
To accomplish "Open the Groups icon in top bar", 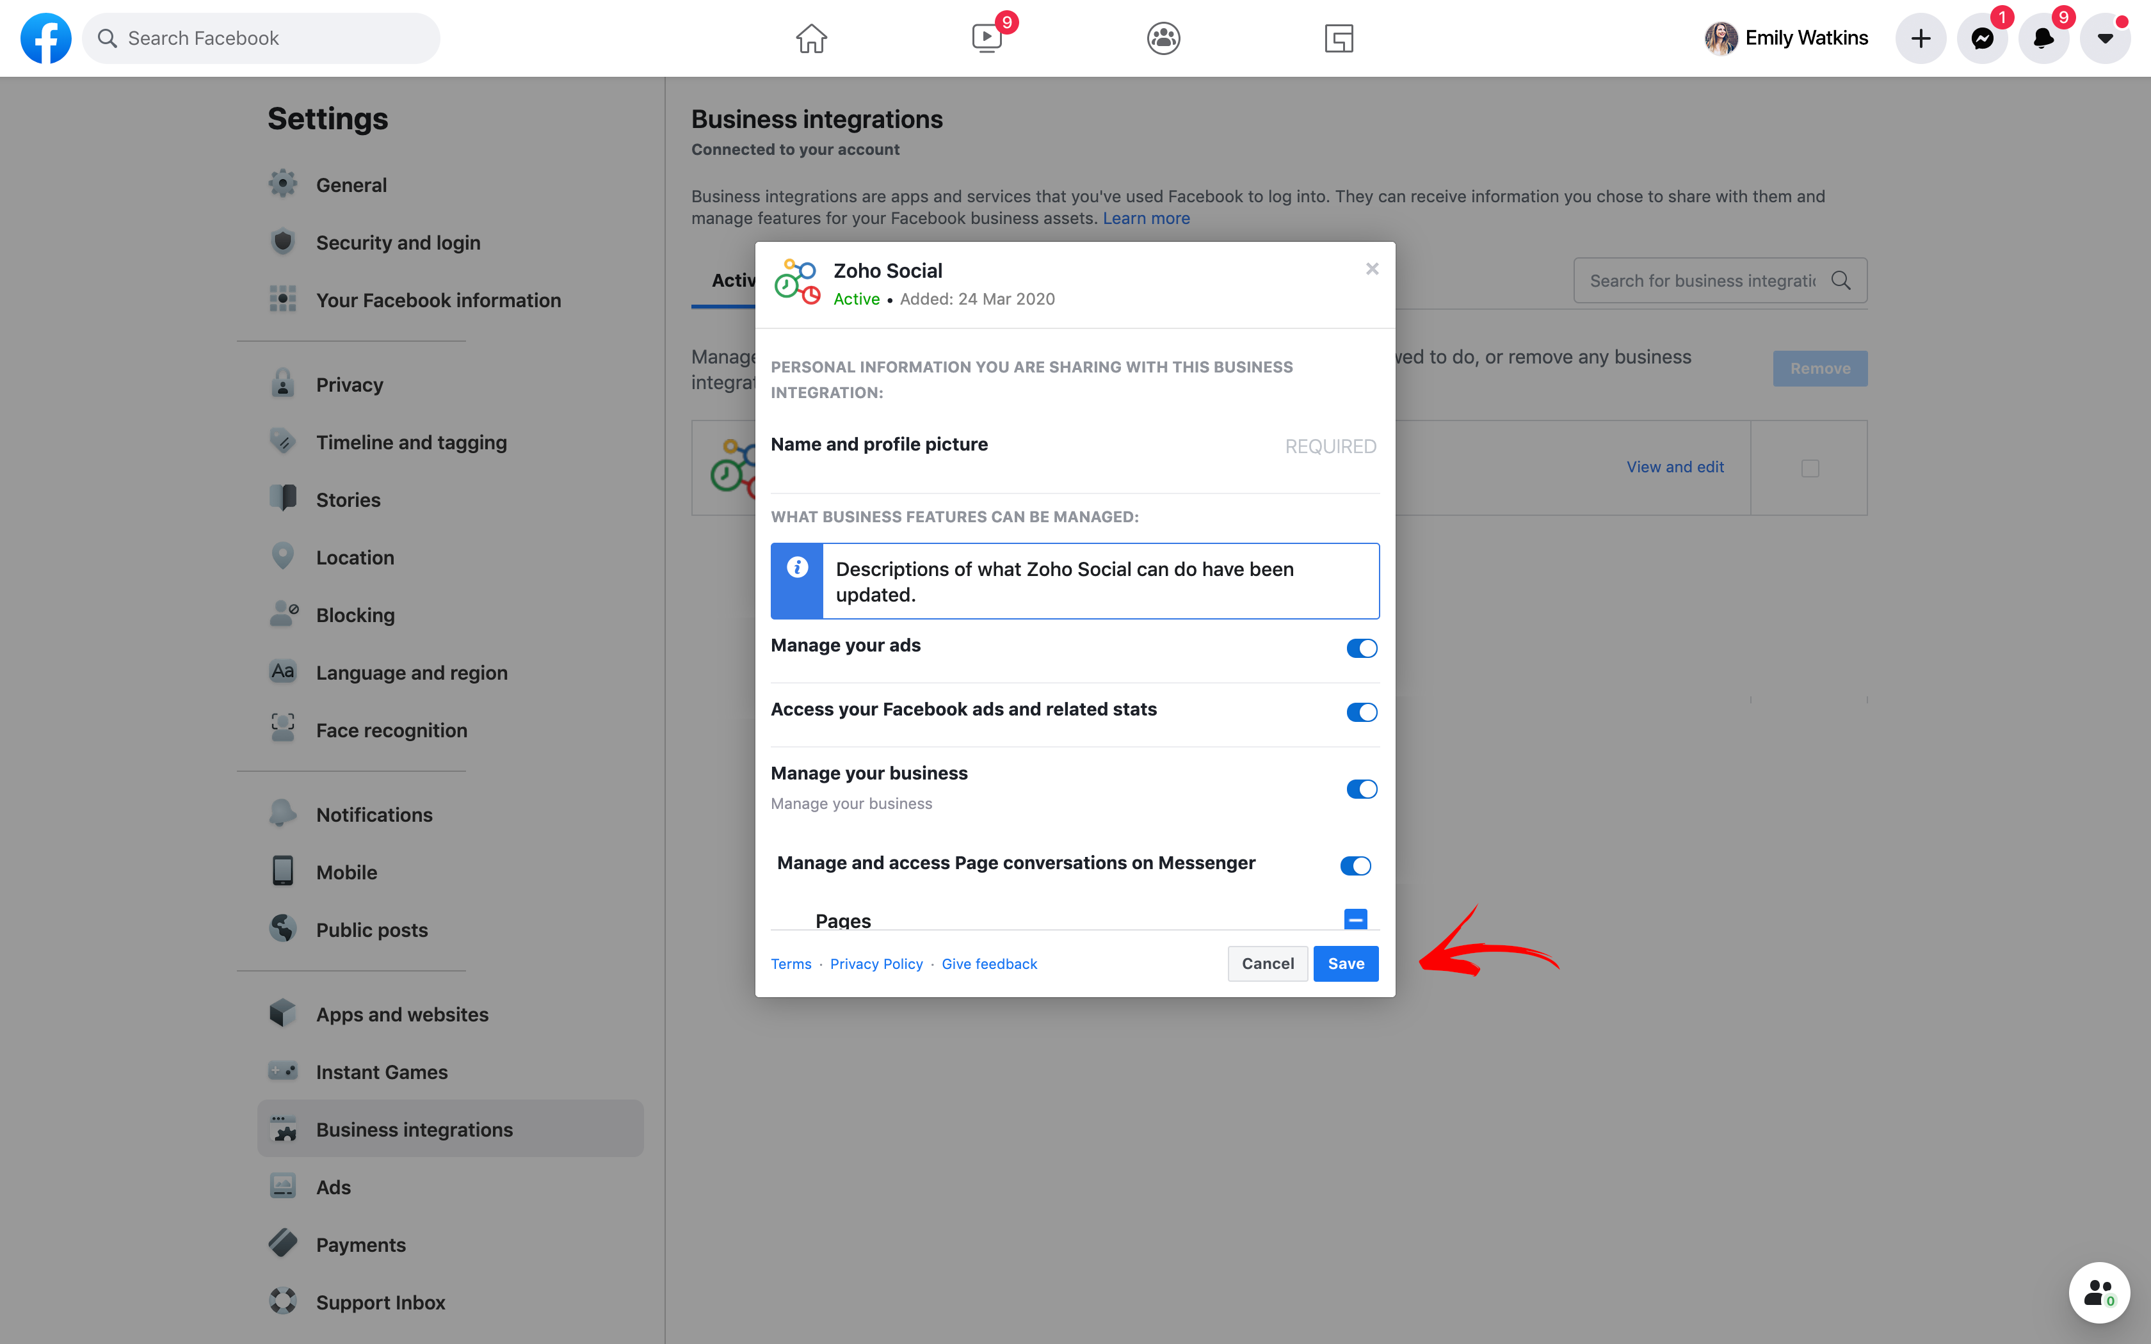I will pos(1163,38).
